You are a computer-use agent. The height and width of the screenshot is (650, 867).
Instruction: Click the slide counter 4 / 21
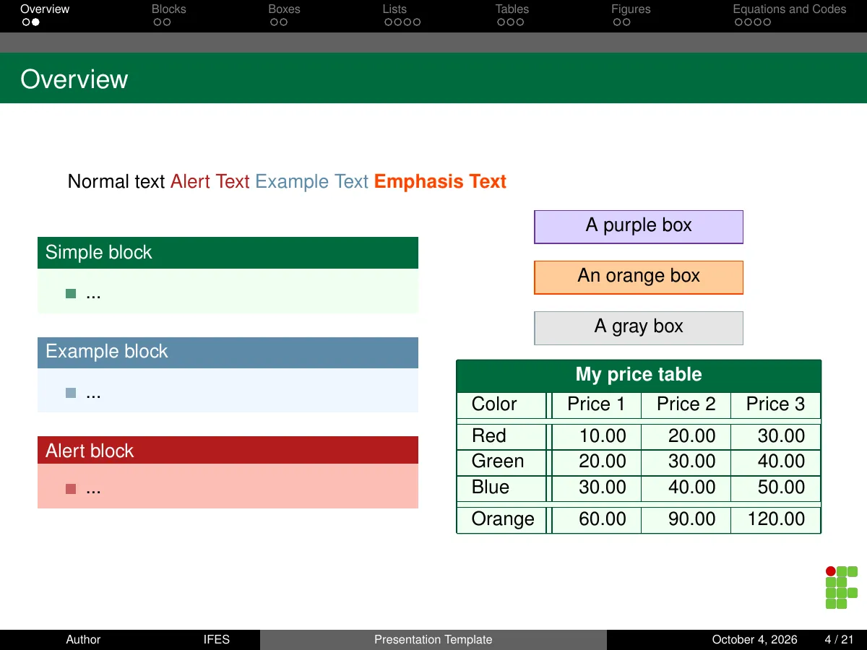tap(839, 640)
